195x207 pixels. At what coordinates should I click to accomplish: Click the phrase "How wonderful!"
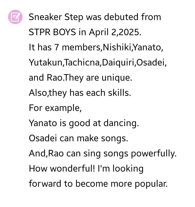tap(62, 169)
